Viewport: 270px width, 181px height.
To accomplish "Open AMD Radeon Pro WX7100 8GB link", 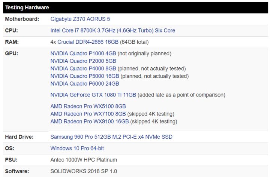I will click(88, 114).
